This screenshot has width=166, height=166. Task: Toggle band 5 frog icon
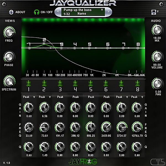(91, 84)
